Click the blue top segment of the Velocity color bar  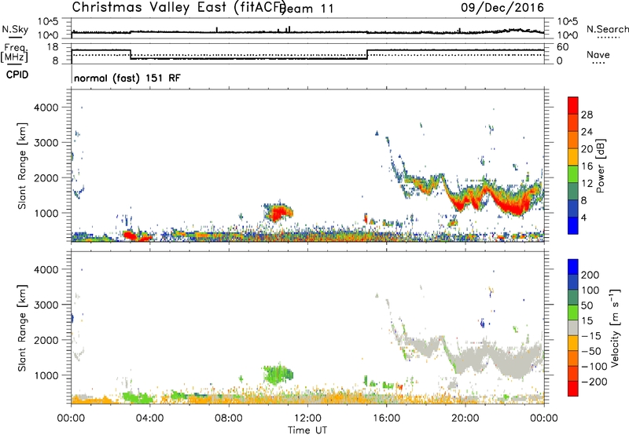tap(573, 267)
